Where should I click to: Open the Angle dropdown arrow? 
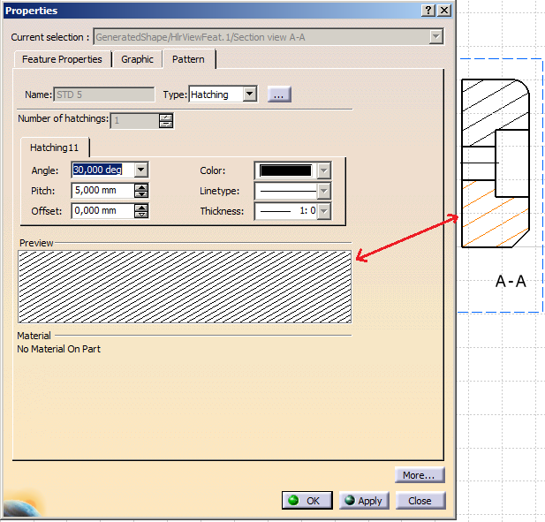pyautogui.click(x=141, y=170)
